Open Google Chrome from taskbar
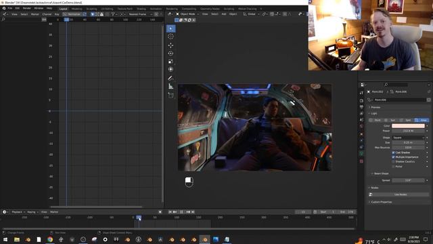Image resolution: width=433 pixels, height=244 pixels. (x=49, y=239)
